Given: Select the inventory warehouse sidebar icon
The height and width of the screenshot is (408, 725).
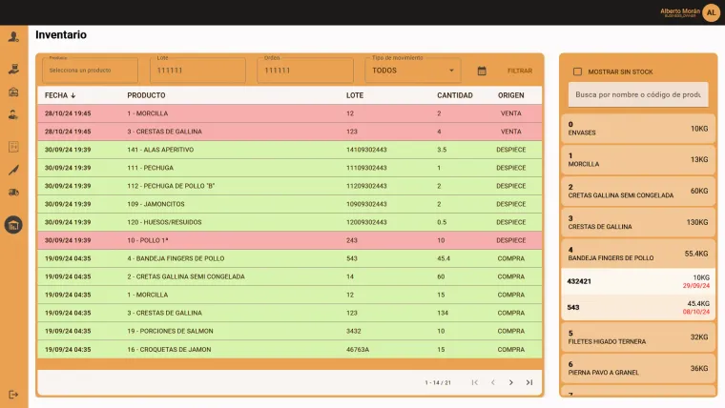Looking at the screenshot, I should (13, 225).
